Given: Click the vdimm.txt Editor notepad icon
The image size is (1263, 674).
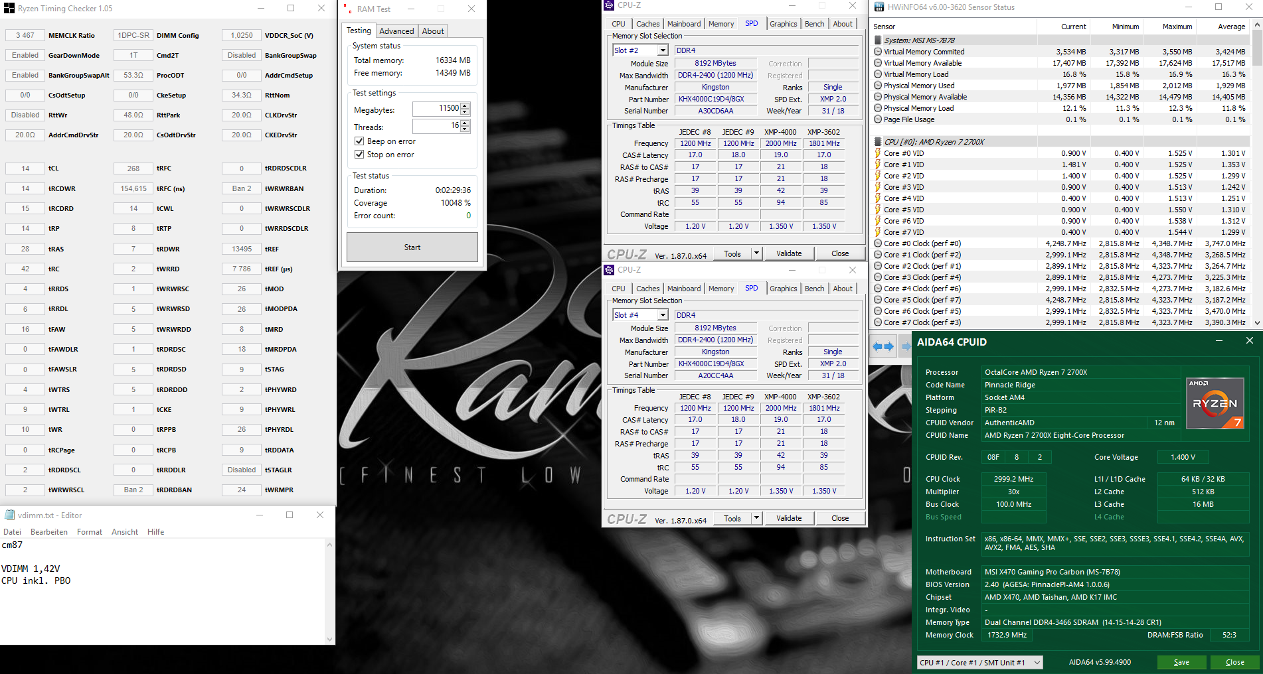Looking at the screenshot, I should point(9,515).
